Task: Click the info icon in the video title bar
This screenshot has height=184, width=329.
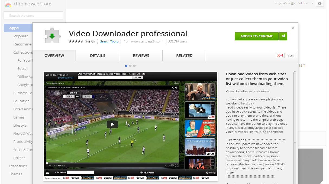Action: click(176, 88)
